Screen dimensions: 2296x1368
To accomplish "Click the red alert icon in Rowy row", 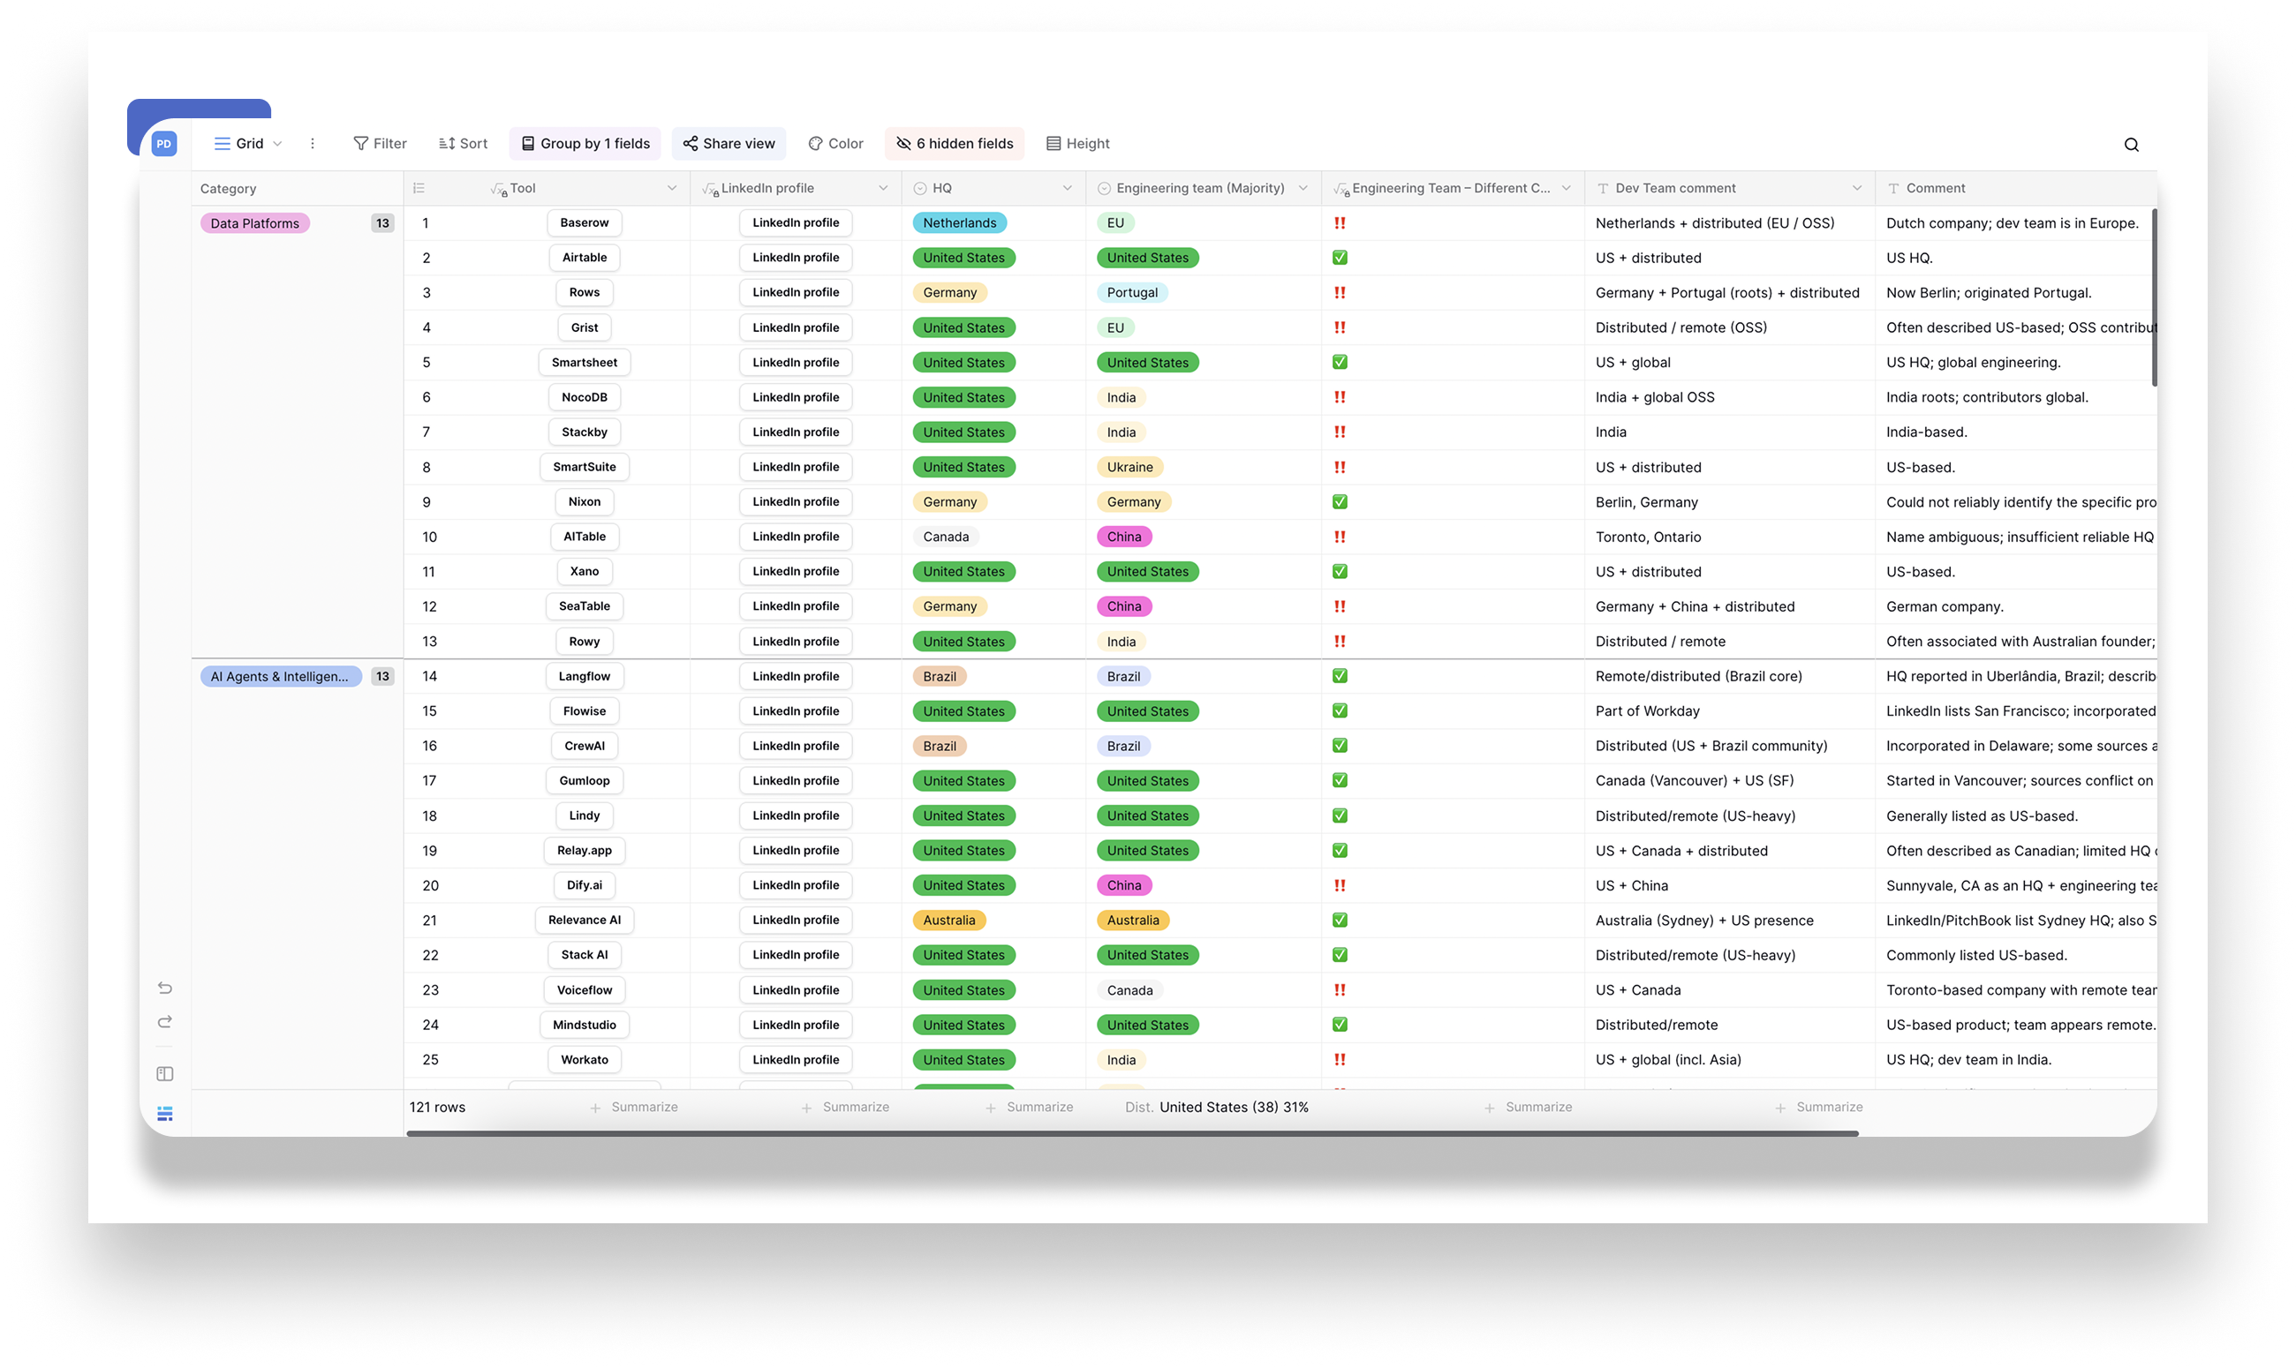I will click(x=1340, y=642).
